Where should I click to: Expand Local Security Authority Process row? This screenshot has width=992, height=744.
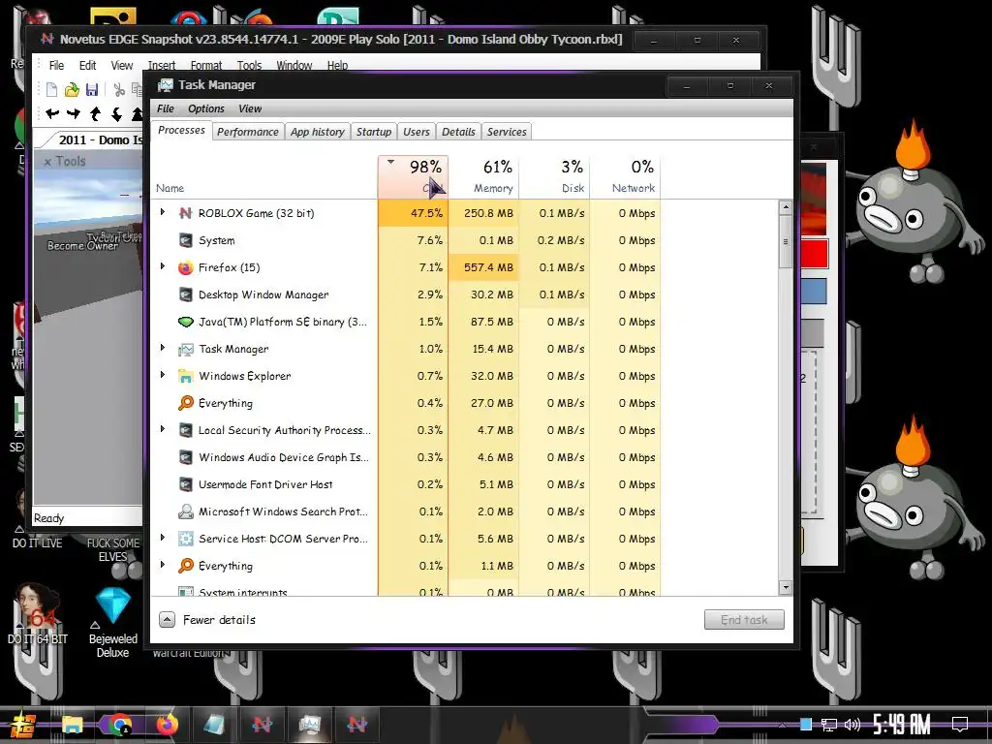click(x=163, y=429)
